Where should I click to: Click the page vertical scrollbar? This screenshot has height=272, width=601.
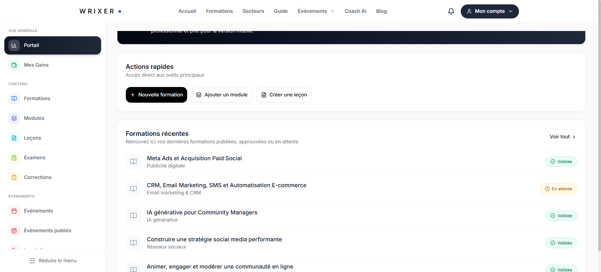click(599, 125)
